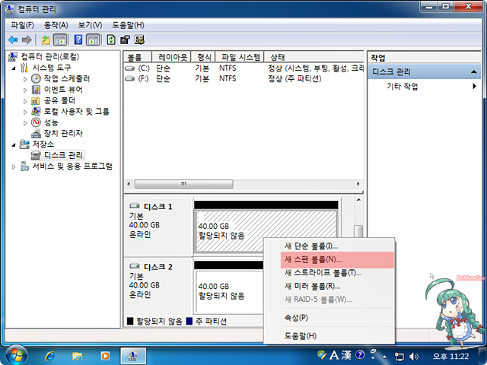Select 새 스팬 볼륨 in context menu
The width and height of the screenshot is (487, 365).
[x=313, y=259]
